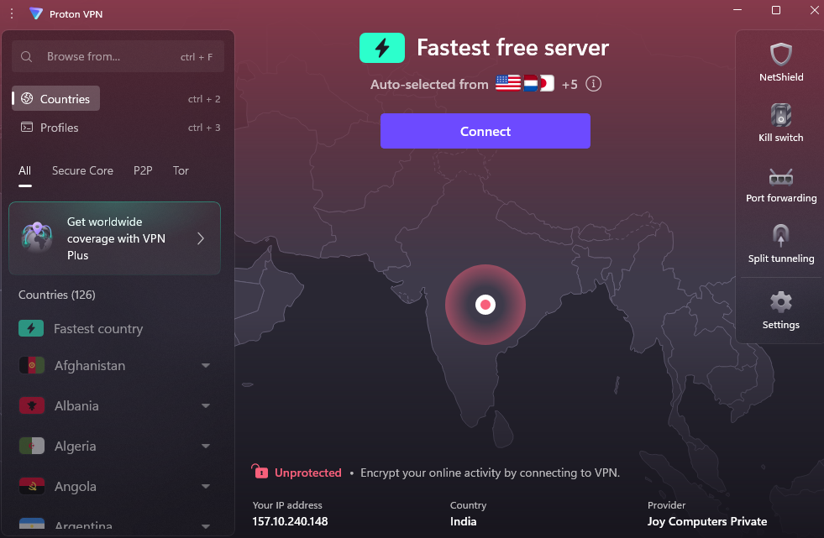
Task: Expand the Albania country entry
Action: click(x=206, y=406)
